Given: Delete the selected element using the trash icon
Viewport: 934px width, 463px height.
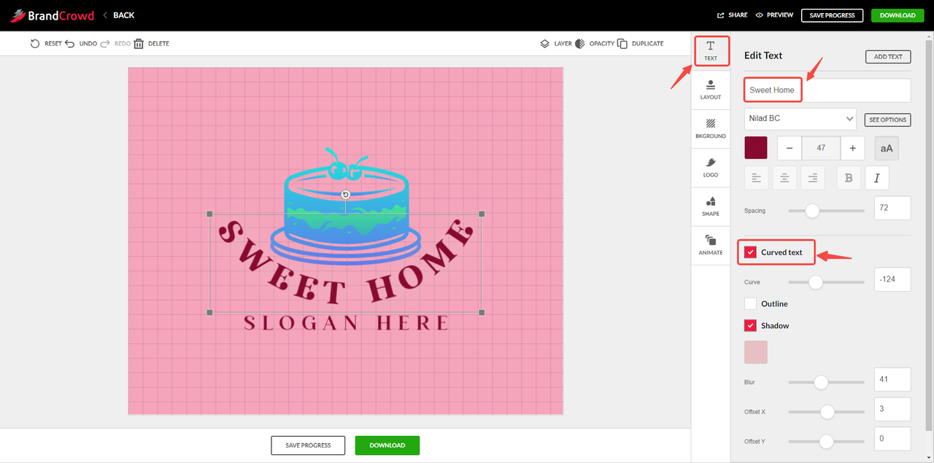Looking at the screenshot, I should 139,44.
